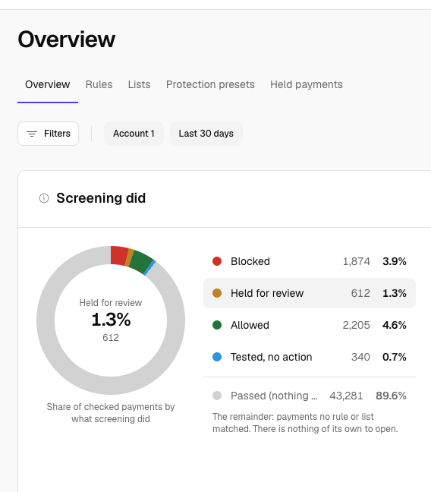This screenshot has width=431, height=492.
Task: Open the Lists tab
Action: pos(140,84)
